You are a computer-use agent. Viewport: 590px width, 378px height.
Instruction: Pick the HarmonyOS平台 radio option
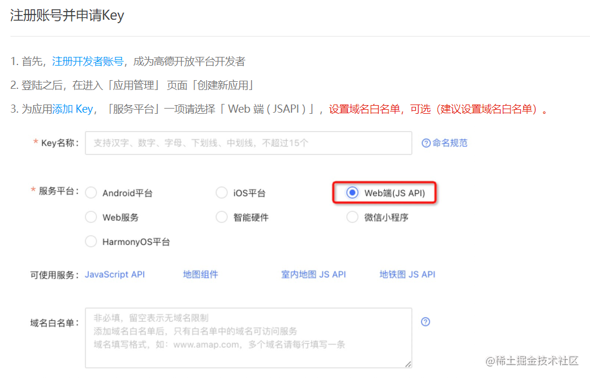click(91, 242)
